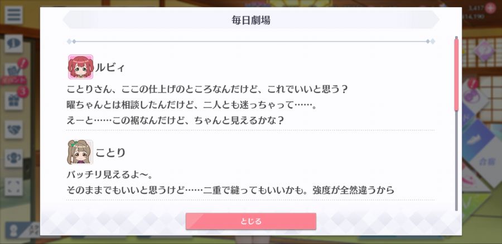Open the trophy icon in sidebar
The height and width of the screenshot is (244, 502).
(x=13, y=158)
